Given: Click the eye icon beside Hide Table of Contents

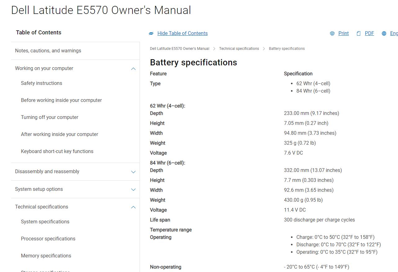Looking at the screenshot, I should pyautogui.click(x=151, y=33).
